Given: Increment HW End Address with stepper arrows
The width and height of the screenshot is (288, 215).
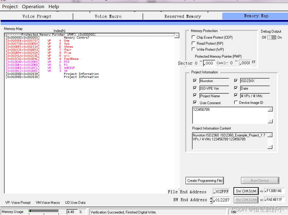Looking at the screenshot, I should point(211,198).
